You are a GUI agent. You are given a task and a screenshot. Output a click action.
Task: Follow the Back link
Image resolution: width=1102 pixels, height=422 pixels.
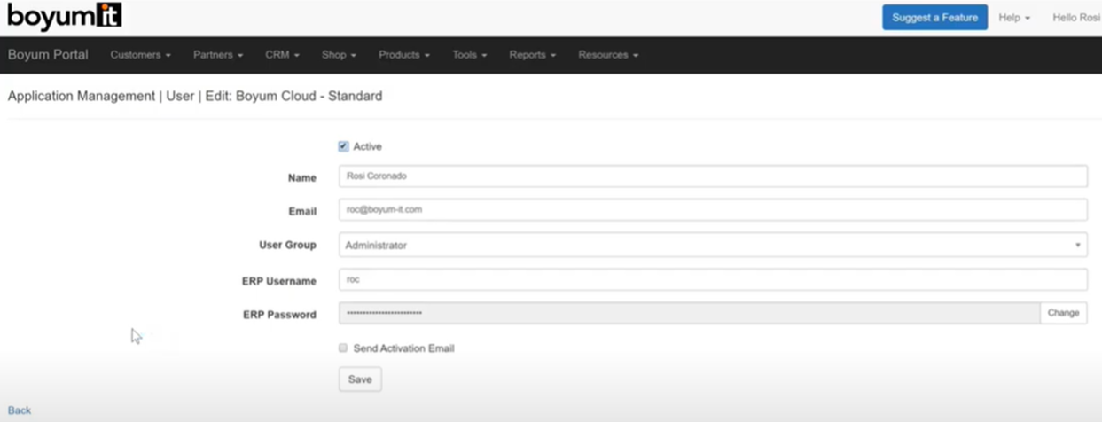20,410
